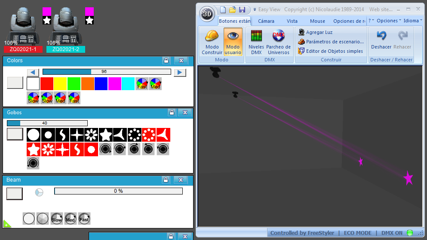Select blue color swatch

tap(101, 83)
